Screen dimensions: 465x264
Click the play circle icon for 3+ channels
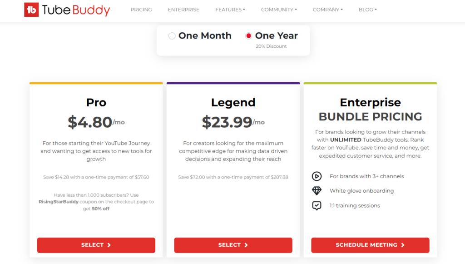point(317,176)
